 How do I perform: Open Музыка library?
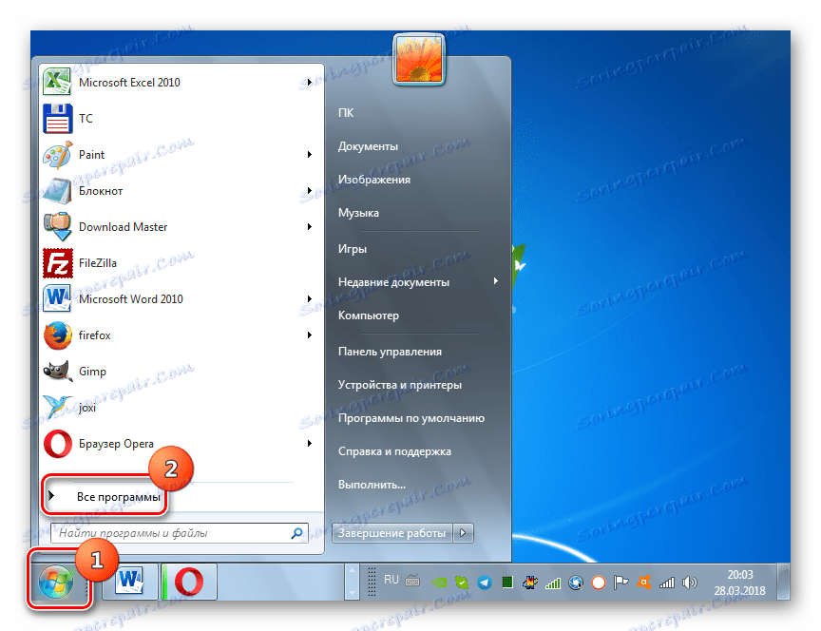358,213
